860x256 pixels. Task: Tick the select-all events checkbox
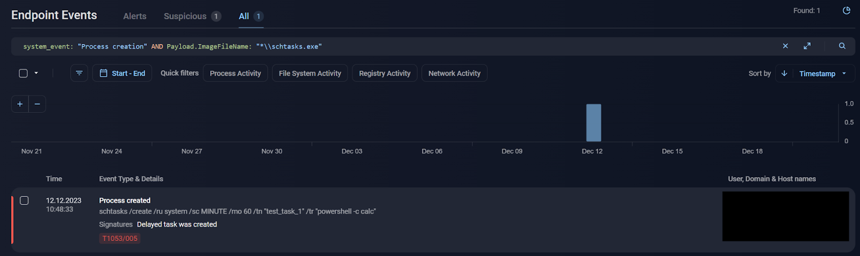click(x=23, y=73)
